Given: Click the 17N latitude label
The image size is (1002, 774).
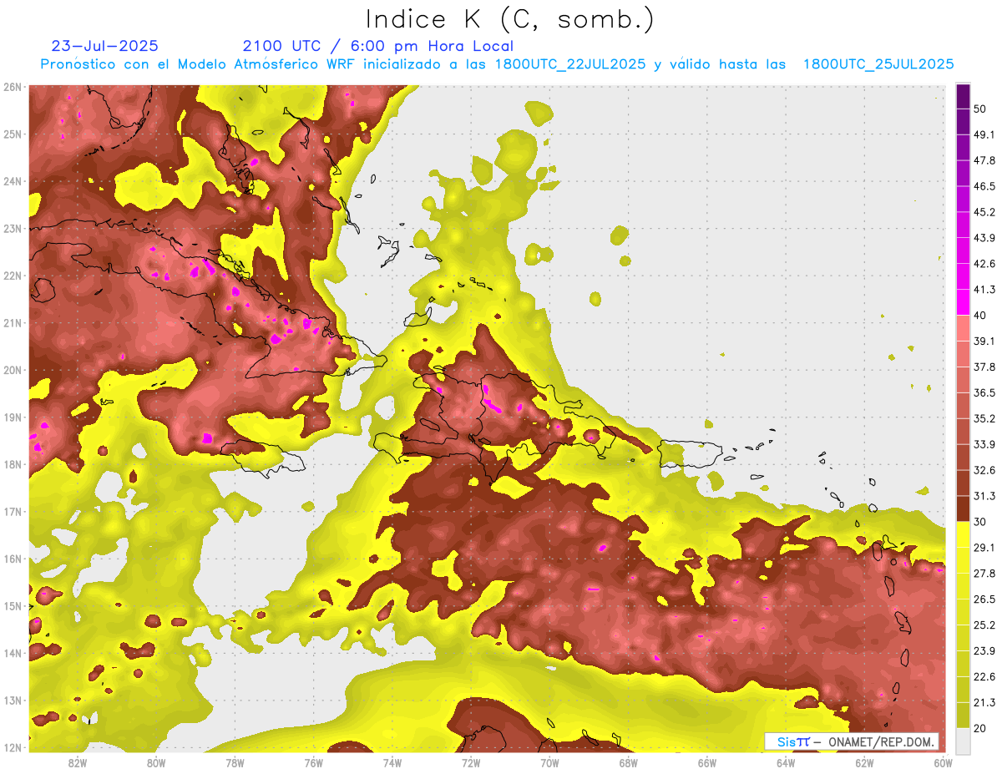Looking at the screenshot, I should tap(13, 511).
